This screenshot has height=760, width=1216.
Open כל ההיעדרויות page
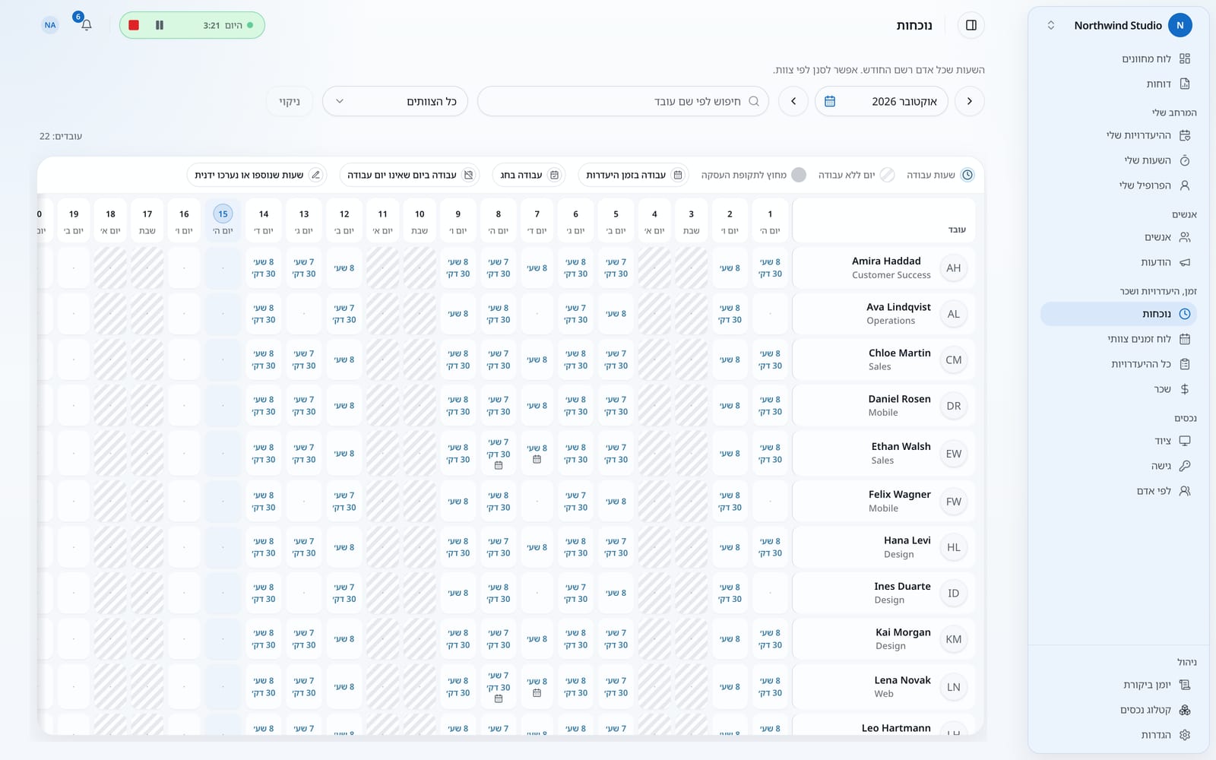click(x=1118, y=364)
